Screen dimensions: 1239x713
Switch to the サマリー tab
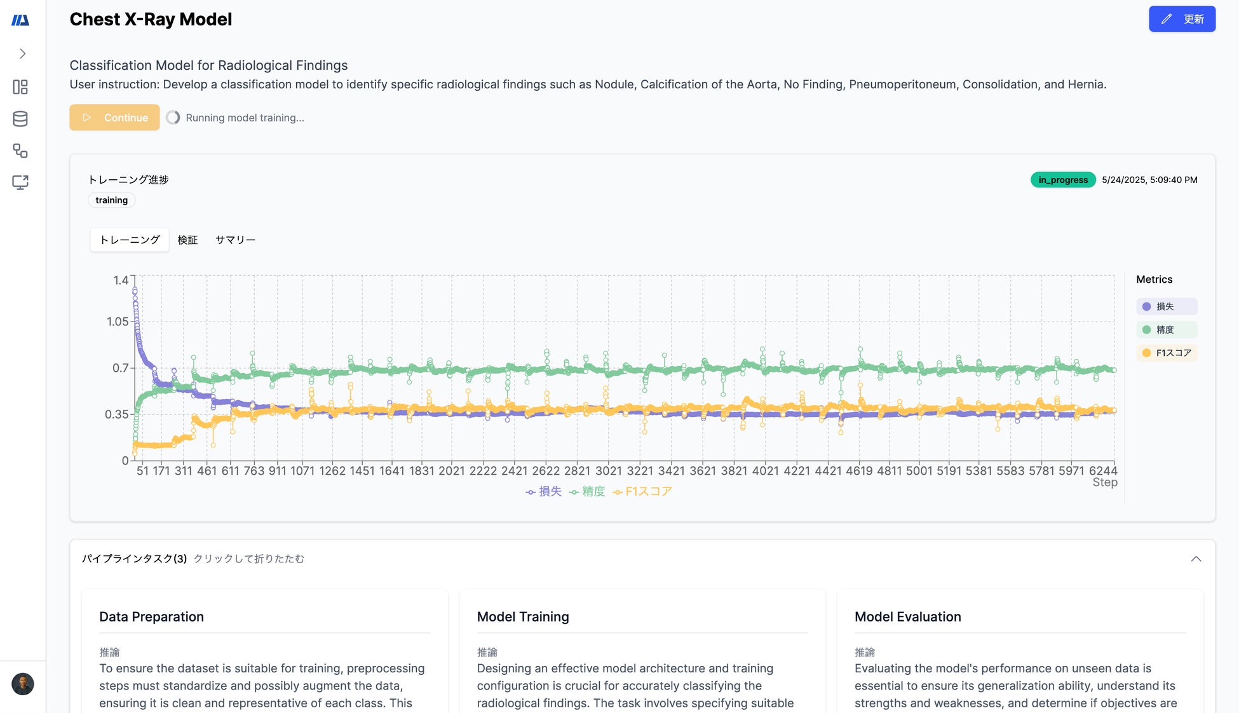point(235,240)
